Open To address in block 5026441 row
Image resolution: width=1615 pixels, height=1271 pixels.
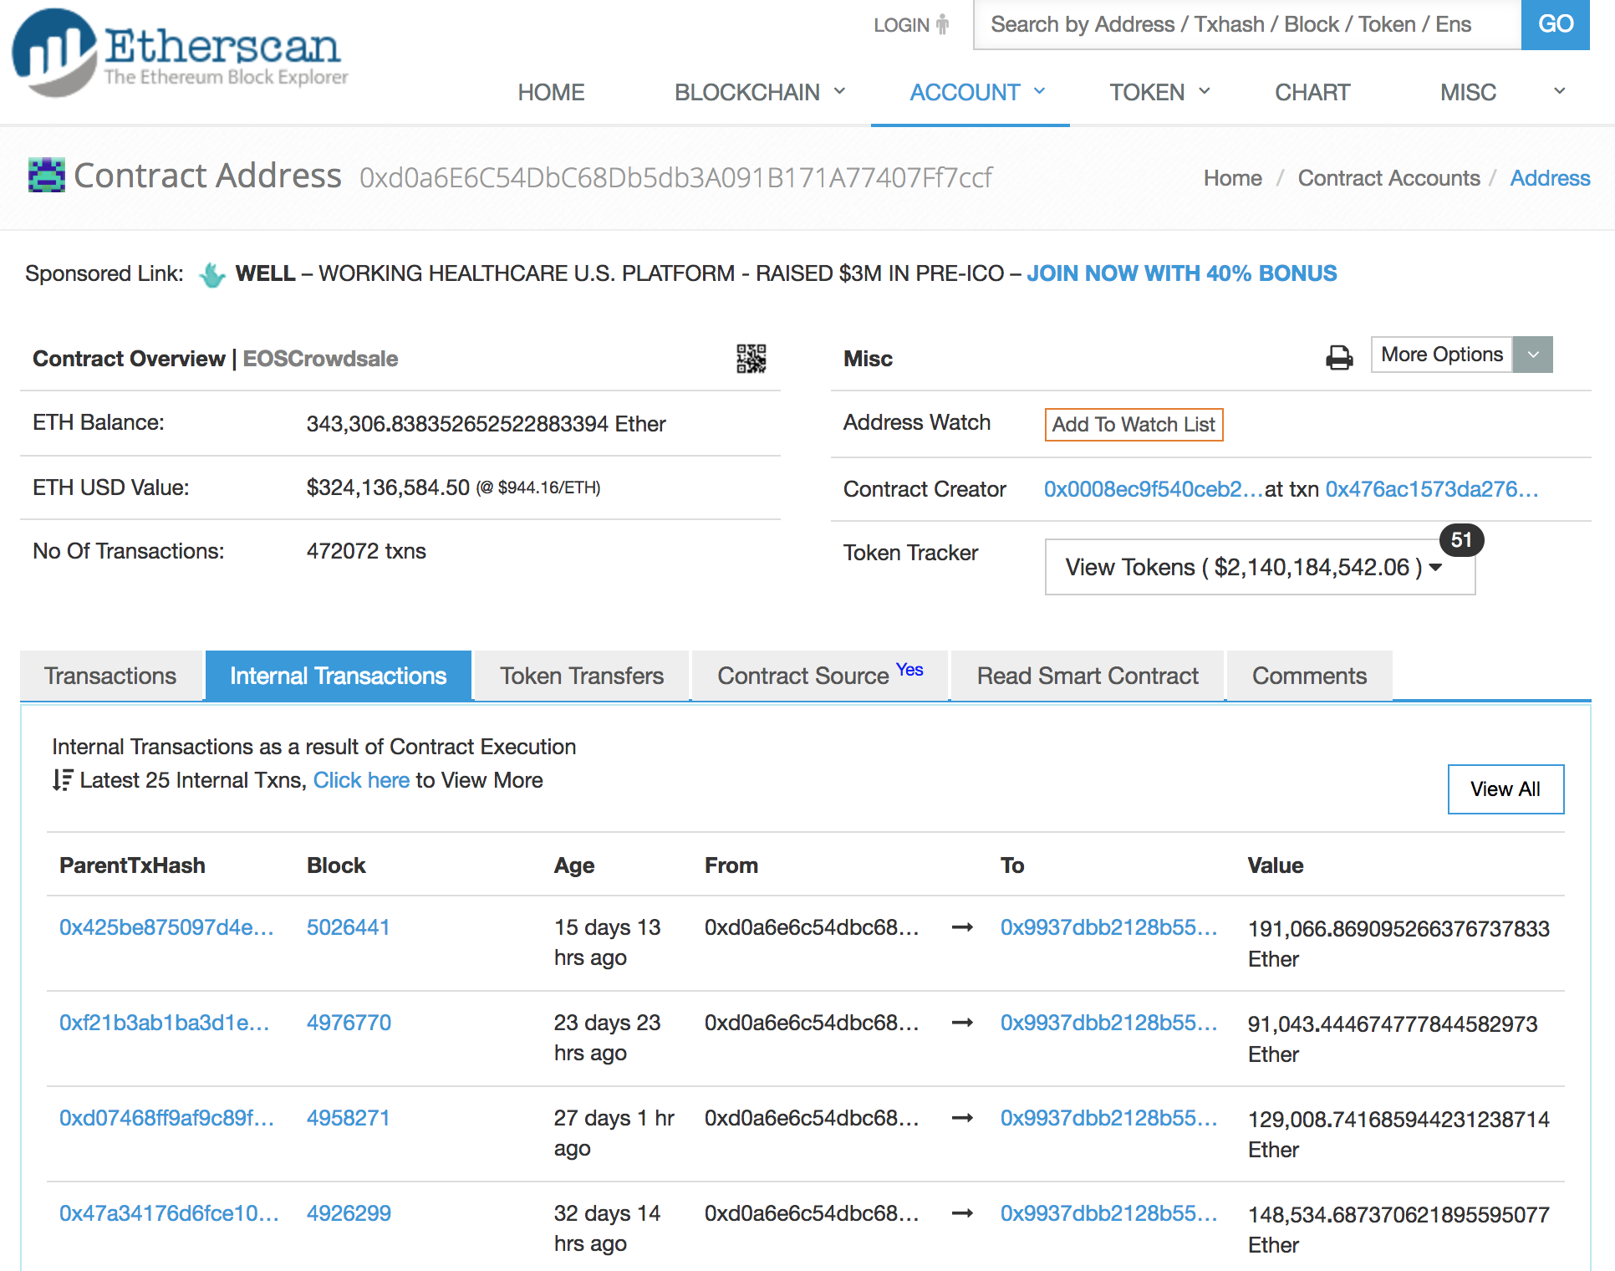1108,927
